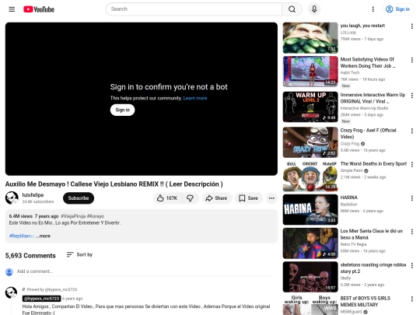This screenshot has height=315, width=420.
Task: Open options for 'Los Mier Santa Claus'
Action: pyautogui.click(x=412, y=232)
